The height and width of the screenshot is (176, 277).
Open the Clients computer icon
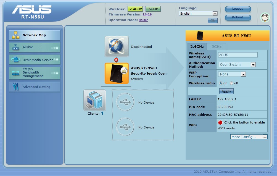[95, 100]
